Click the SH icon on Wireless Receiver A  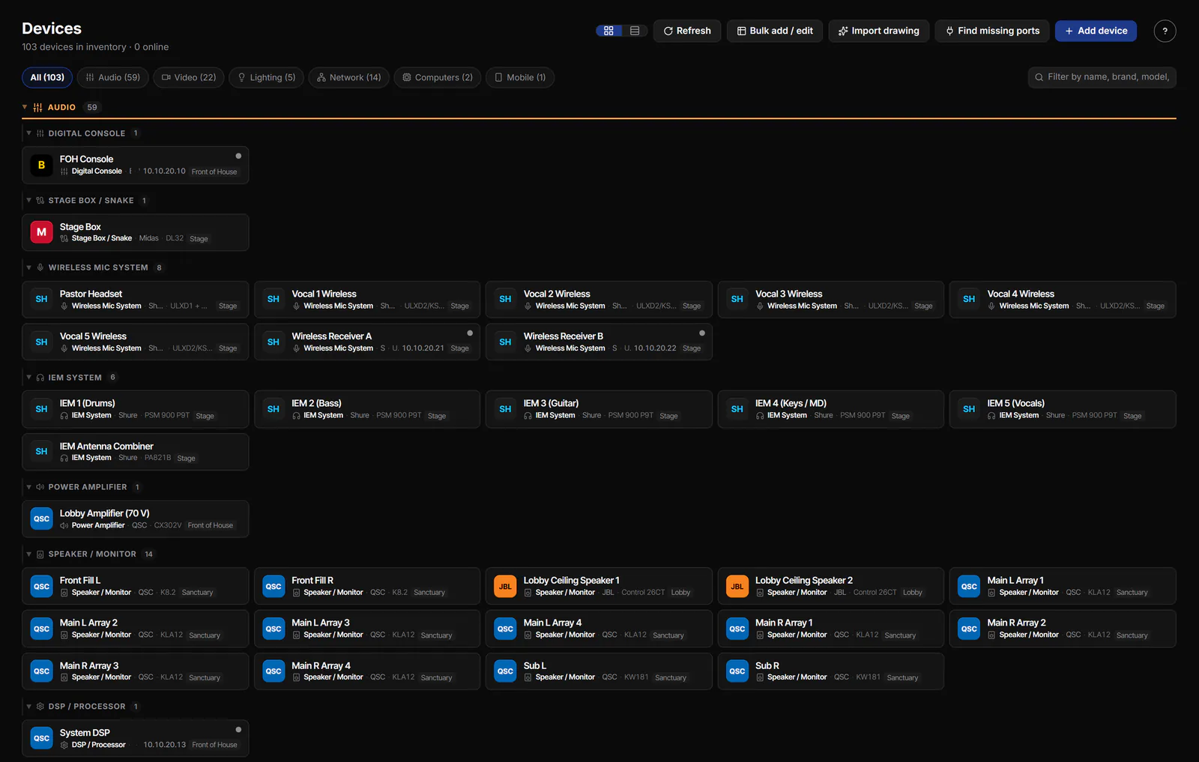(x=274, y=342)
